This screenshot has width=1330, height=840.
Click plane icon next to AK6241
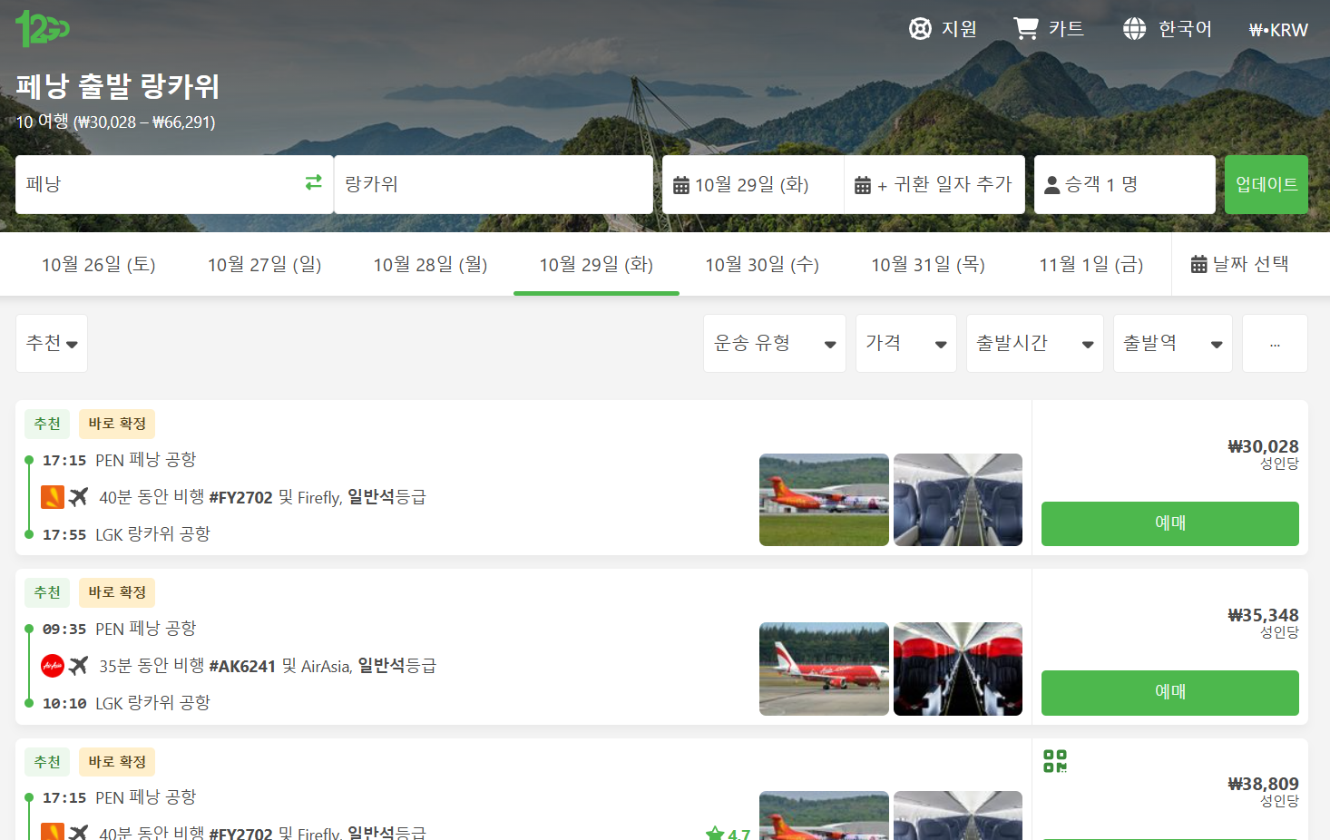tap(79, 665)
